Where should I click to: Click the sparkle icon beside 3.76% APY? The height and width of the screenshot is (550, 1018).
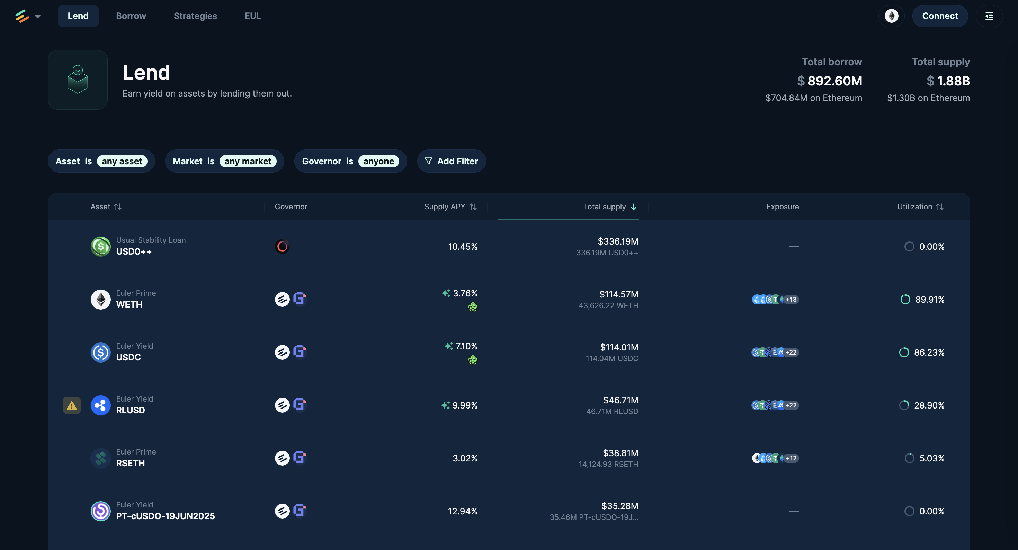(x=446, y=293)
